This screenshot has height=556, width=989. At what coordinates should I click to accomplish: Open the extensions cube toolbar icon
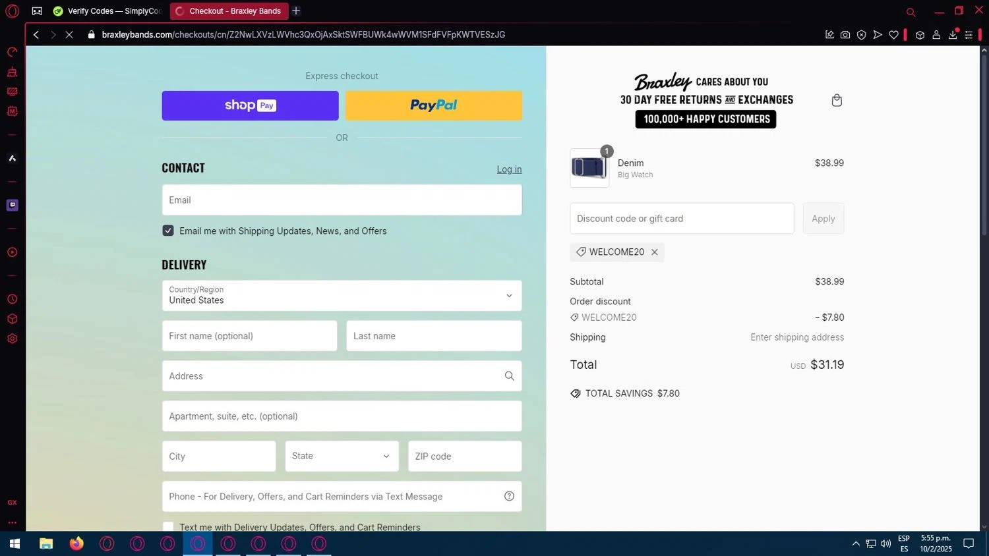point(920,35)
